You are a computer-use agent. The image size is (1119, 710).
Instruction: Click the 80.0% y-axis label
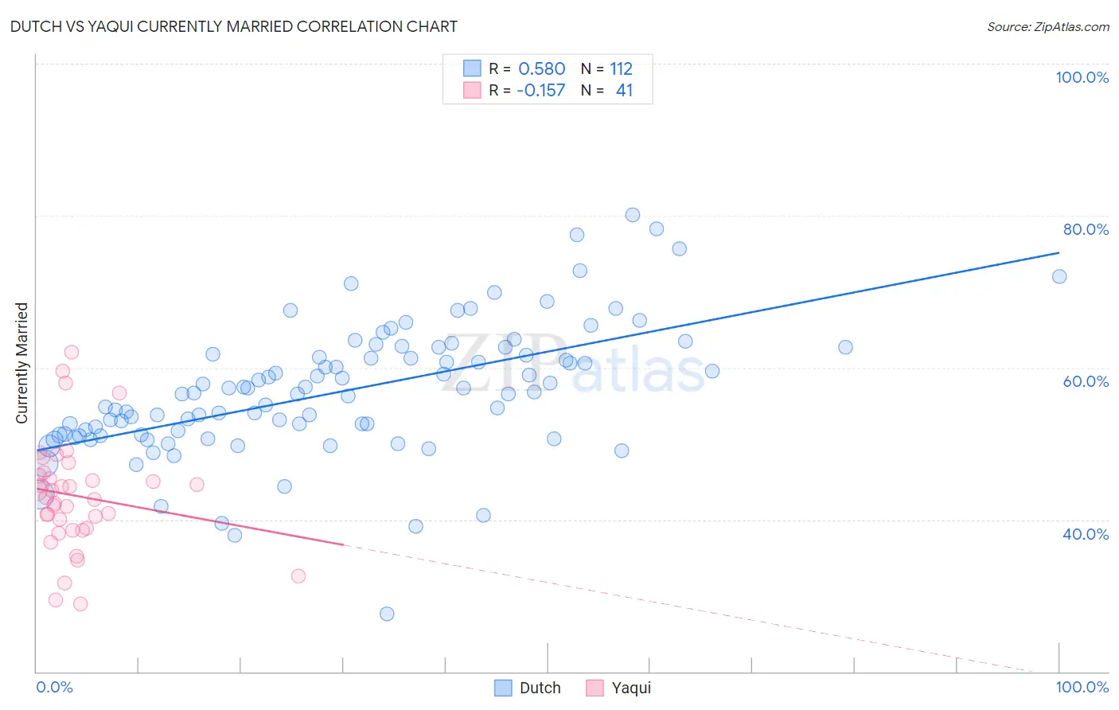click(1086, 229)
